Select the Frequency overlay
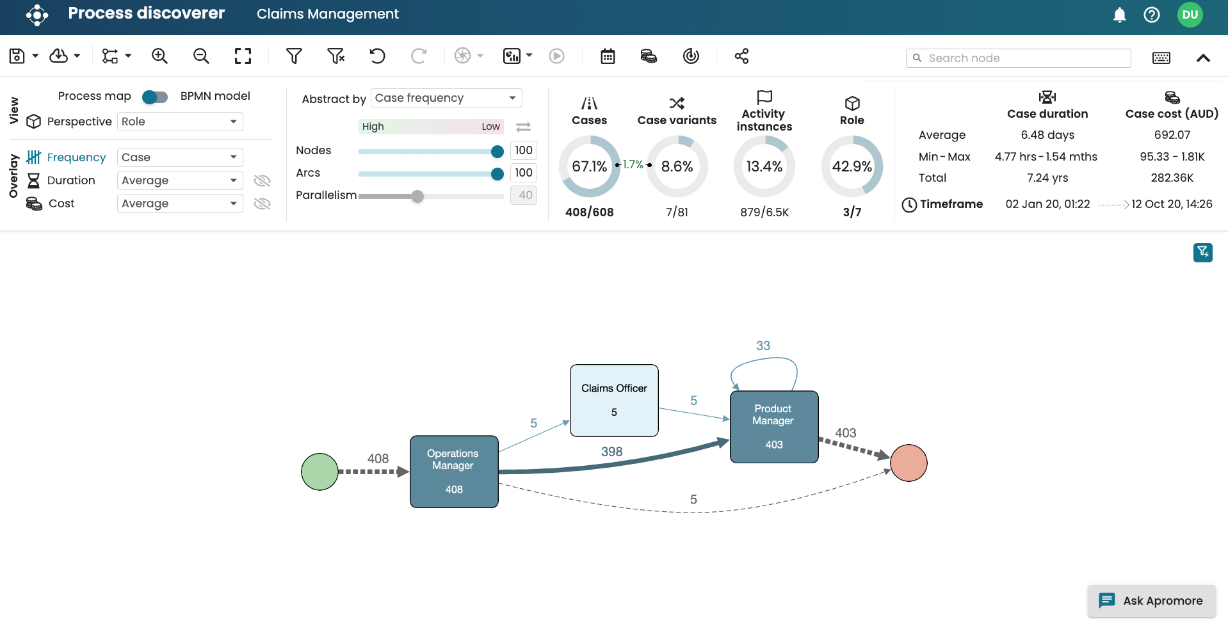Viewport: 1228px width, 629px height. coord(76,157)
